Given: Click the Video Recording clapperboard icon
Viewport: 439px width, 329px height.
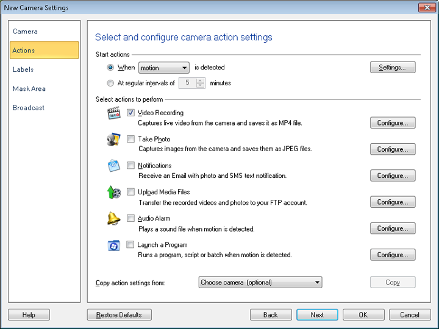Looking at the screenshot, I should (113, 114).
